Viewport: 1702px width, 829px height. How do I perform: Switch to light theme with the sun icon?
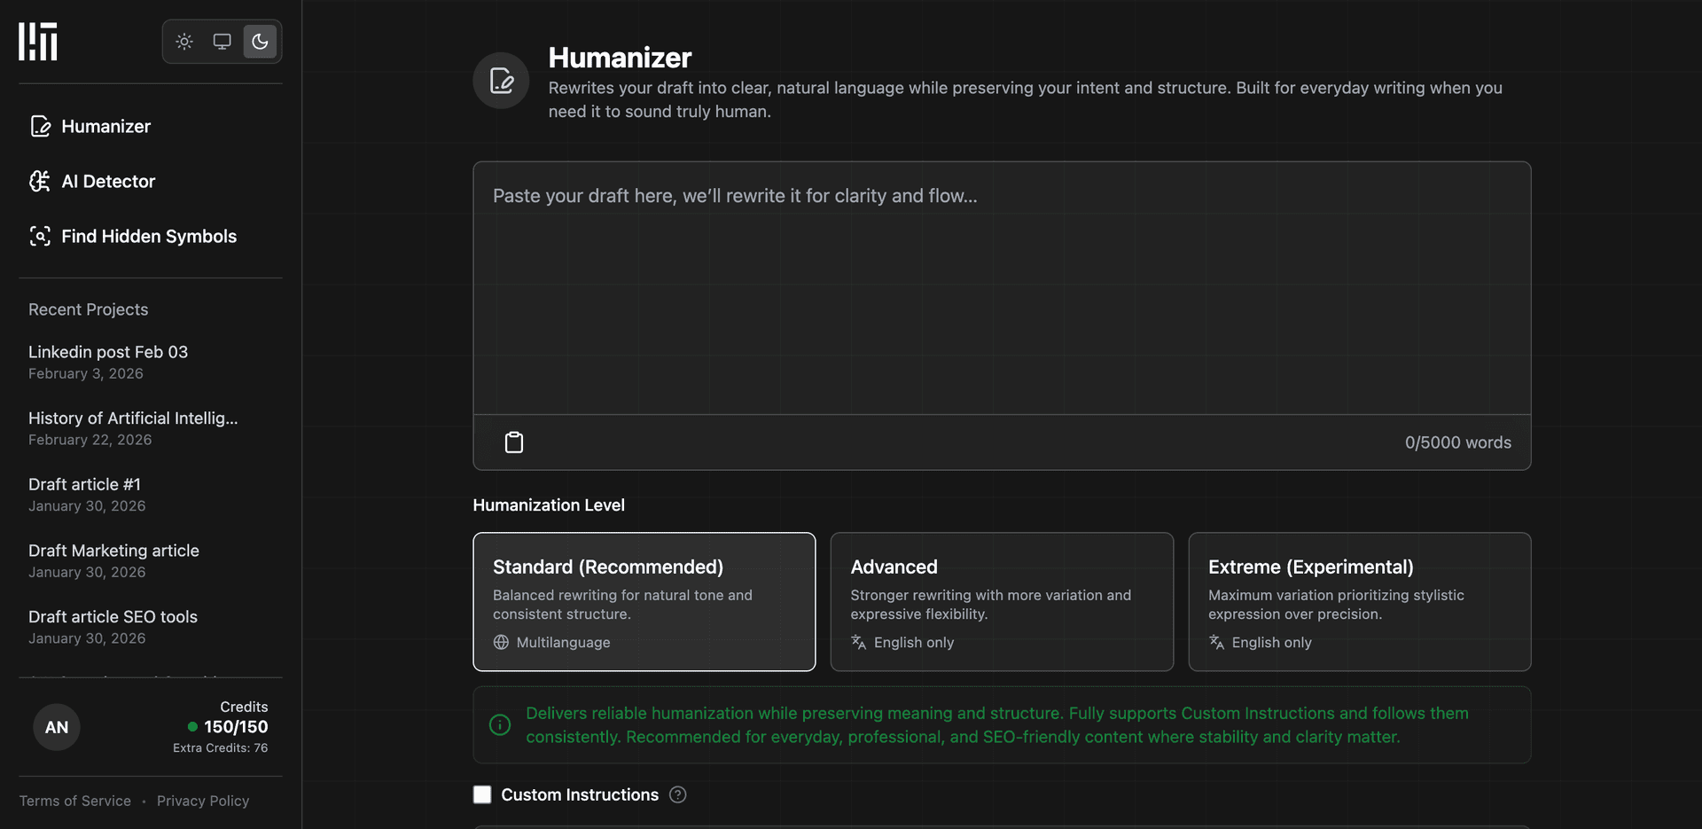coord(184,42)
